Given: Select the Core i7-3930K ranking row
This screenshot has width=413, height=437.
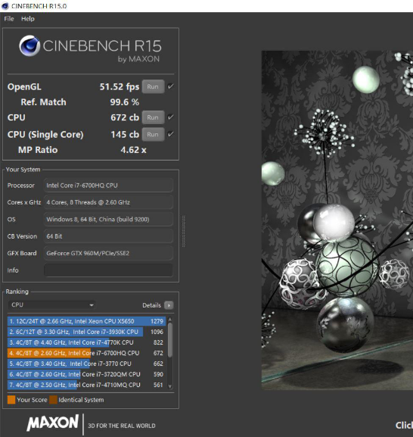Looking at the screenshot, I should [86, 332].
